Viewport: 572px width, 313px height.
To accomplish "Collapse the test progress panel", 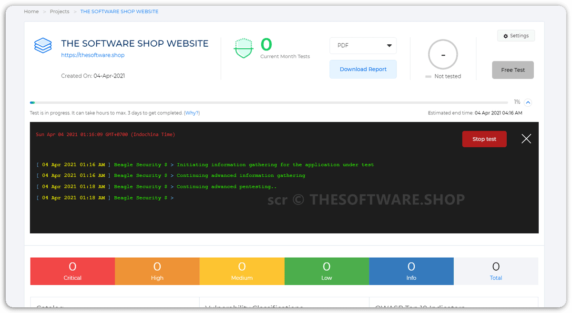I will point(528,102).
